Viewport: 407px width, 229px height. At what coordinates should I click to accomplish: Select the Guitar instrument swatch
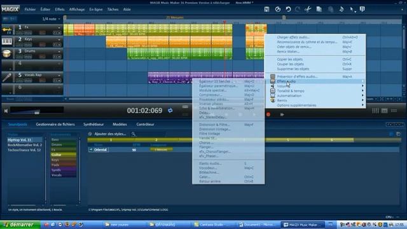(x=64, y=155)
